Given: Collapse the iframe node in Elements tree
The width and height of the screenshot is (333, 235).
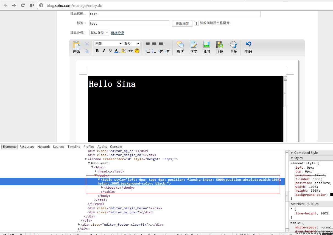Looking at the screenshot, I should click(86, 159).
